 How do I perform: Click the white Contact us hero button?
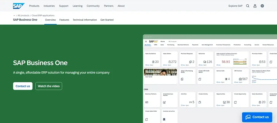tap(23, 86)
